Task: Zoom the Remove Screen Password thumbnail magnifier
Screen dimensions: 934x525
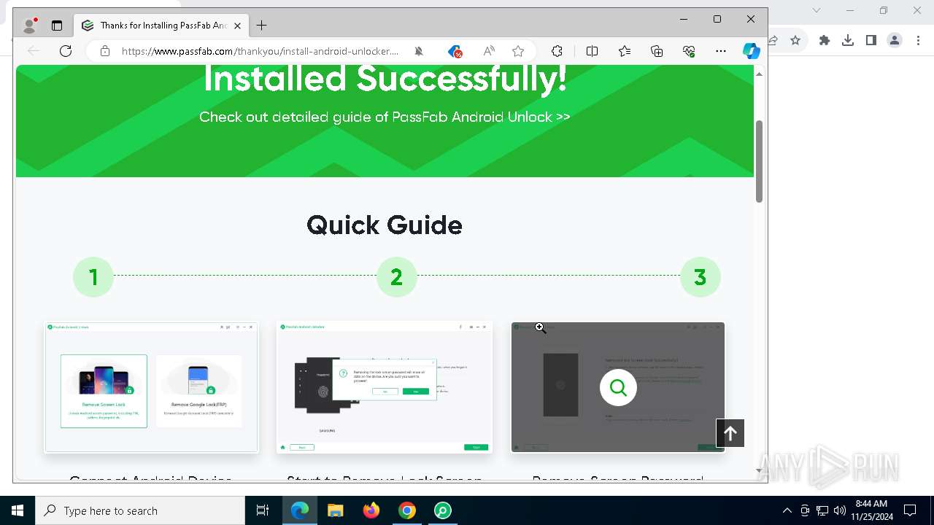Action: click(x=618, y=388)
